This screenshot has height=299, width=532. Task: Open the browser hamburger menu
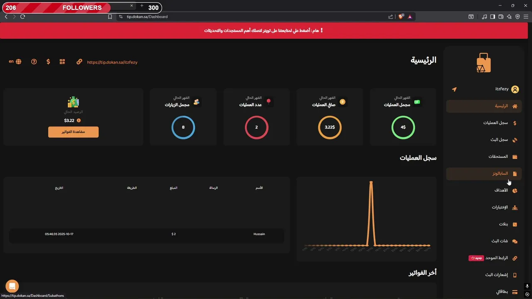[x=526, y=17]
